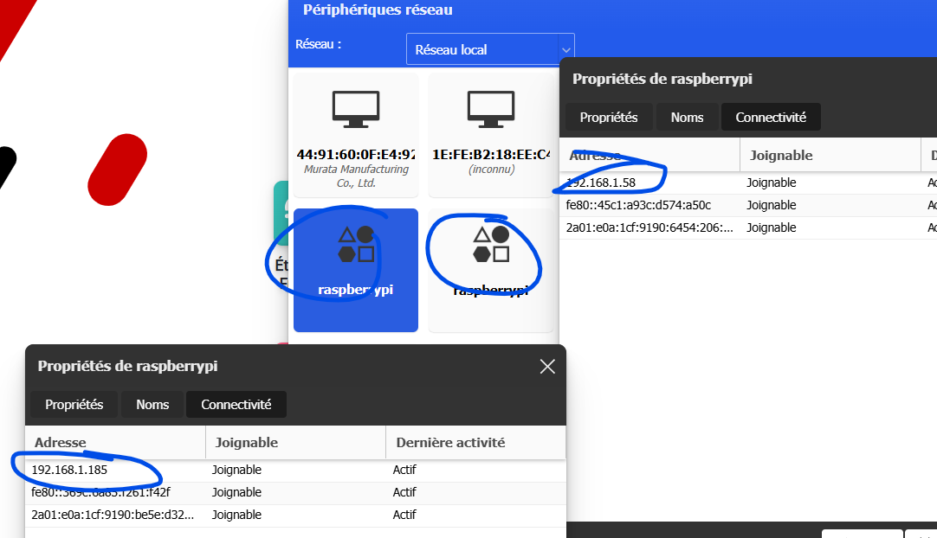Image resolution: width=937 pixels, height=538 pixels.
Task: Click the shapes icon on the highlighted raspberrypi card
Action: coord(356,244)
